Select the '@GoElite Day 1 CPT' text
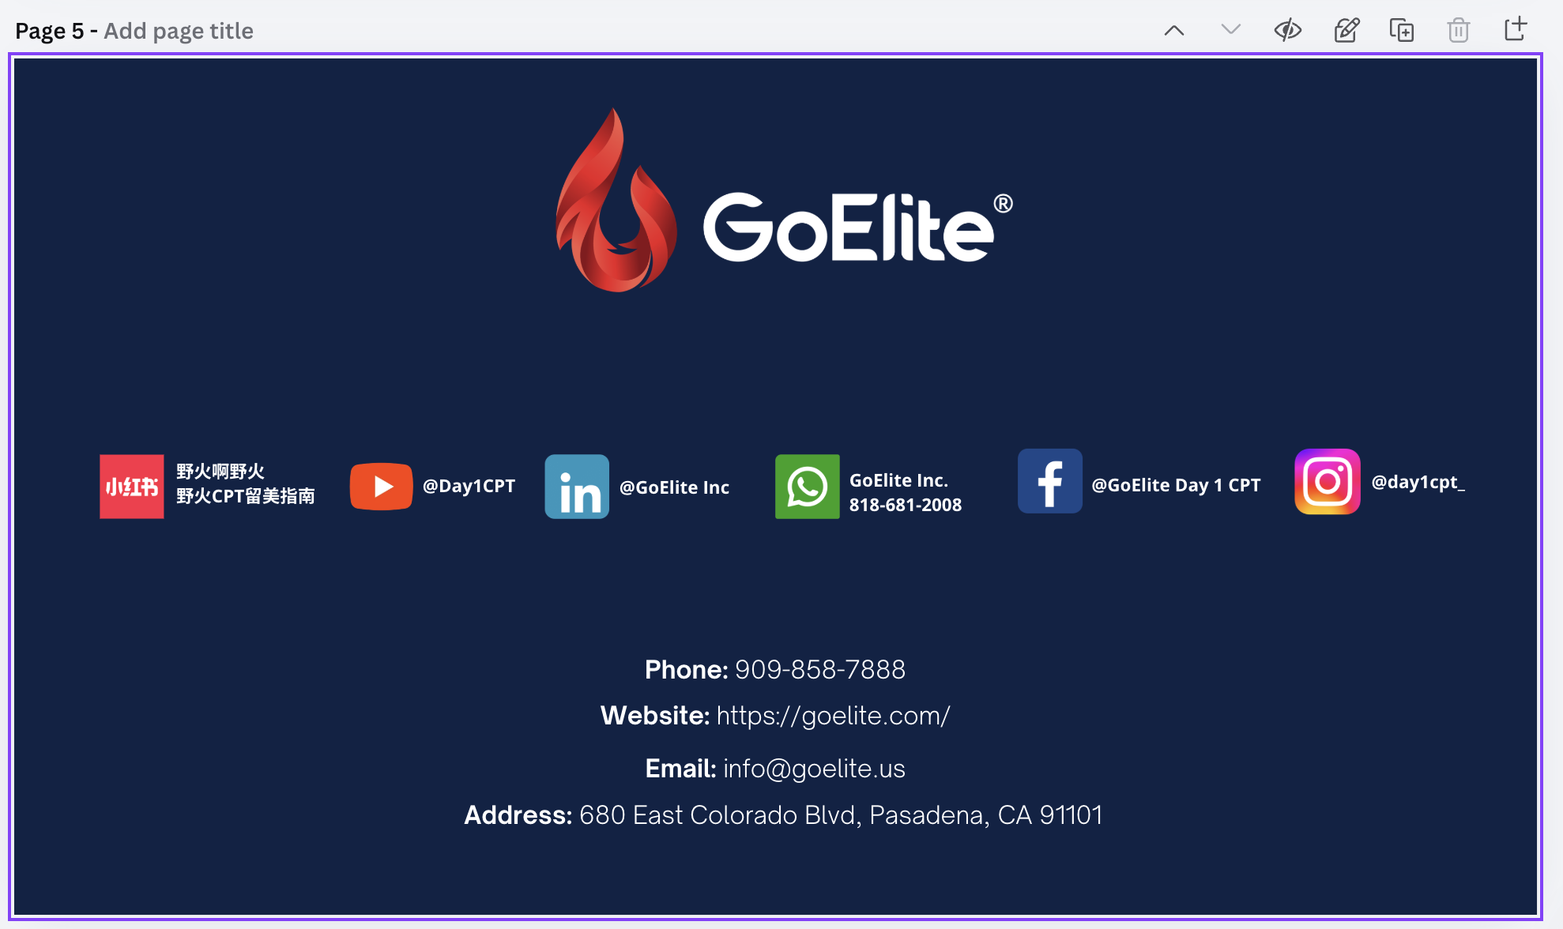Screen dimensions: 1563x929 [x=1176, y=485]
